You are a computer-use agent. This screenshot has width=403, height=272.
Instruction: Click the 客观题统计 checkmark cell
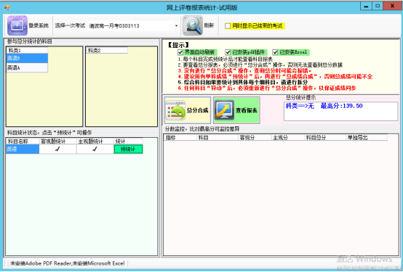(x=57, y=149)
